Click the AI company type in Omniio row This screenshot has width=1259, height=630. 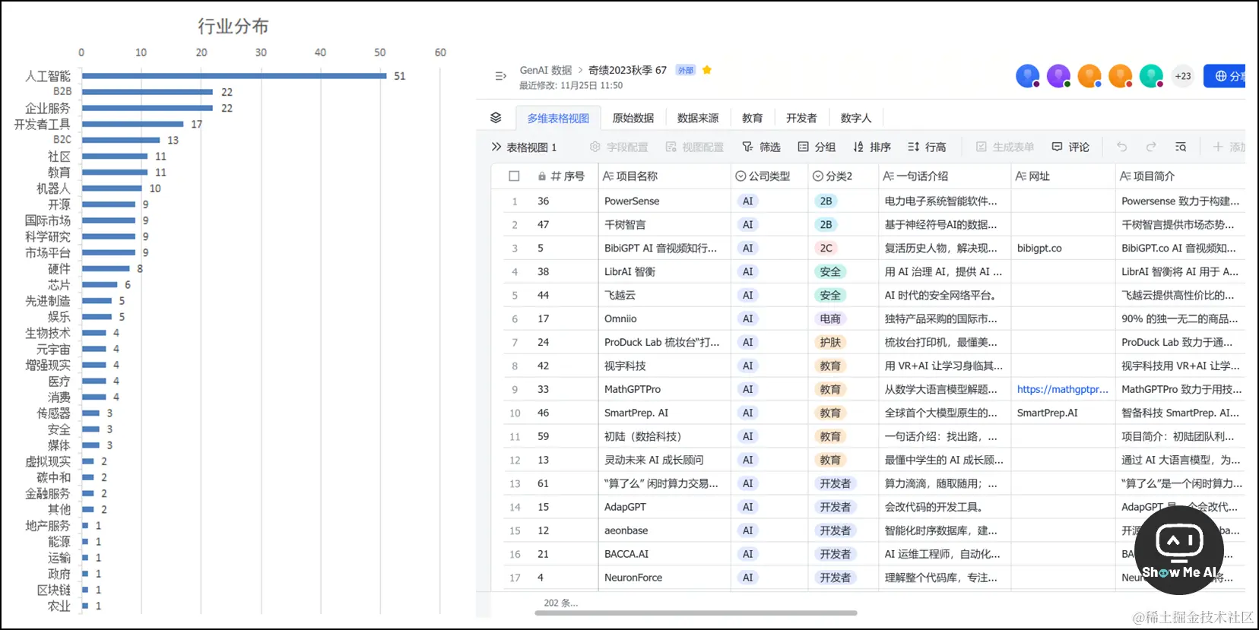click(x=748, y=318)
